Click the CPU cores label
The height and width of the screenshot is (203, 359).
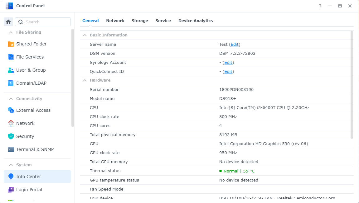coord(100,126)
